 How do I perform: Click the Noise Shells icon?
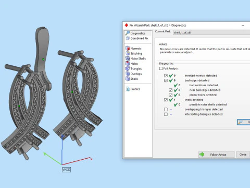click(x=128, y=58)
